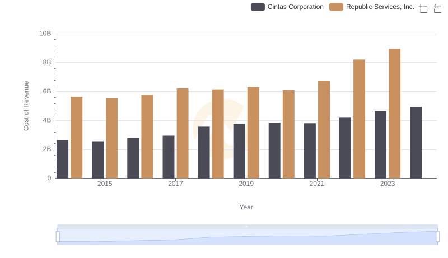Click the Cintas Corporation dark legend swatch
448x258 pixels.
tap(258, 7)
